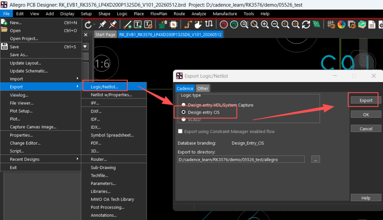Image resolution: width=383 pixels, height=220 pixels.
Task: Activate the Add Connect routing icon
Action: (188, 24)
